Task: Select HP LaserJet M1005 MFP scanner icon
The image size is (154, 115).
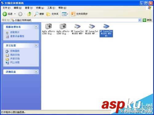Action: (x=77, y=26)
